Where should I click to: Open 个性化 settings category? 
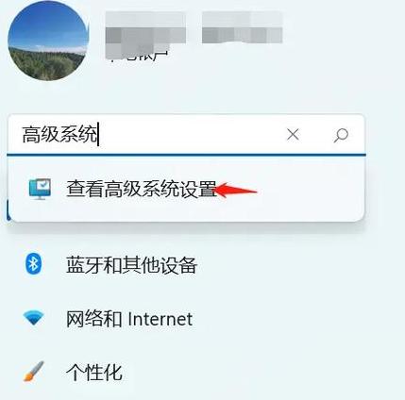pos(93,373)
